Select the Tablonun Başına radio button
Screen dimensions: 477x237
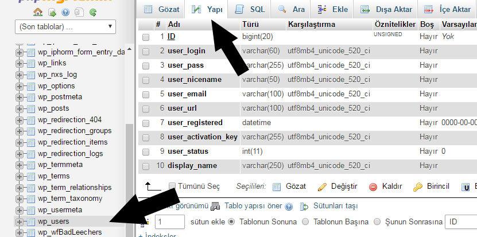tap(305, 222)
